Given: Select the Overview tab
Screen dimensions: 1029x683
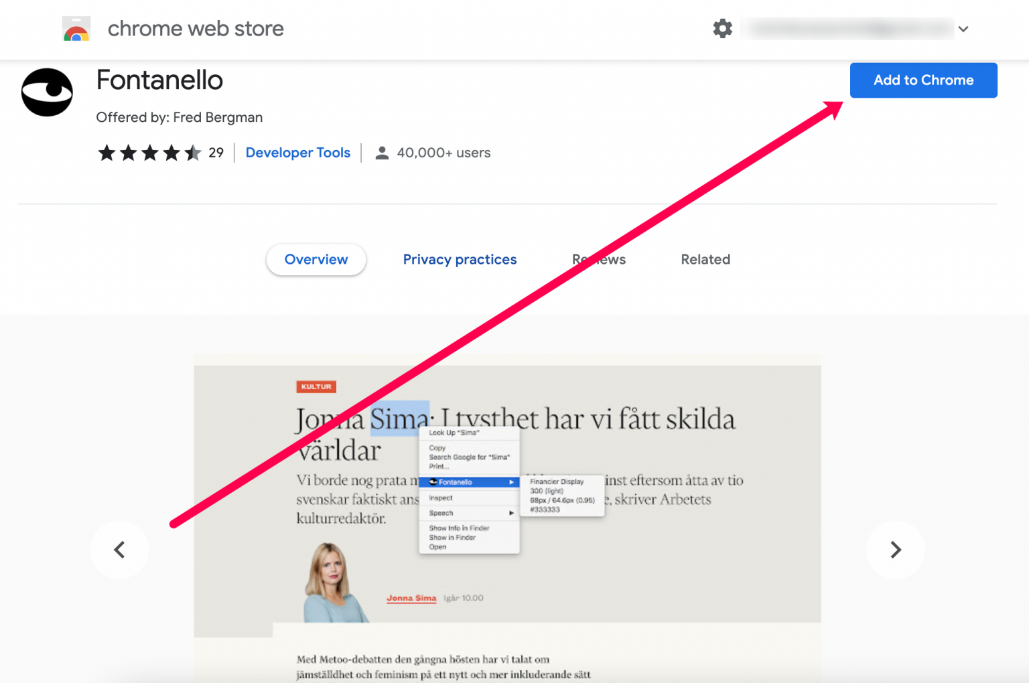Looking at the screenshot, I should [x=316, y=259].
